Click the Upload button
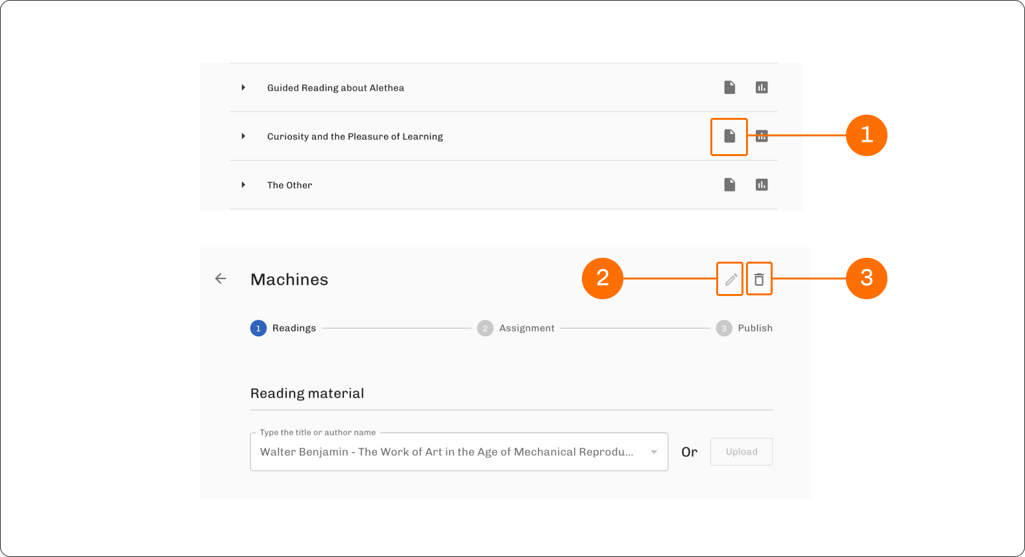This screenshot has height=557, width=1025. [x=742, y=452]
